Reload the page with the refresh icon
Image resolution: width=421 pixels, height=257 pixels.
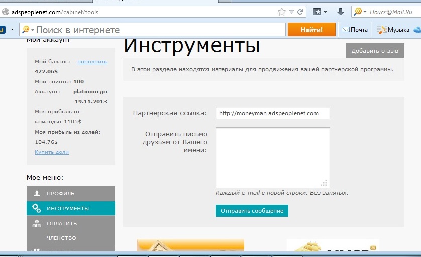(x=300, y=11)
